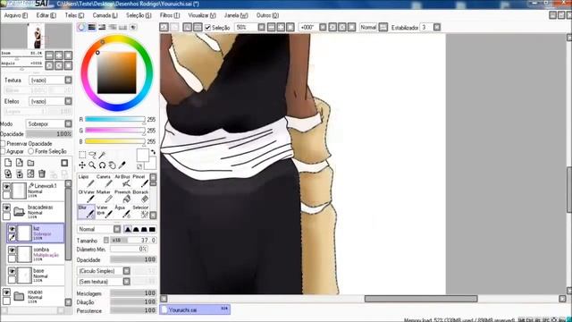Toggle the Seleção checkbox in toolbar

(x=207, y=28)
